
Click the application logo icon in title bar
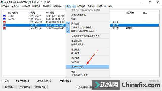pyautogui.click(x=2, y=2)
